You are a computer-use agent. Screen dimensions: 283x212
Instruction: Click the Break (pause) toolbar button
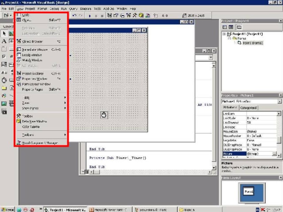click(x=96, y=16)
